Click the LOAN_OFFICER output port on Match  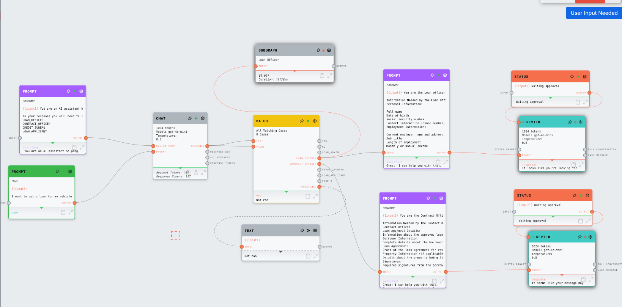click(x=319, y=158)
